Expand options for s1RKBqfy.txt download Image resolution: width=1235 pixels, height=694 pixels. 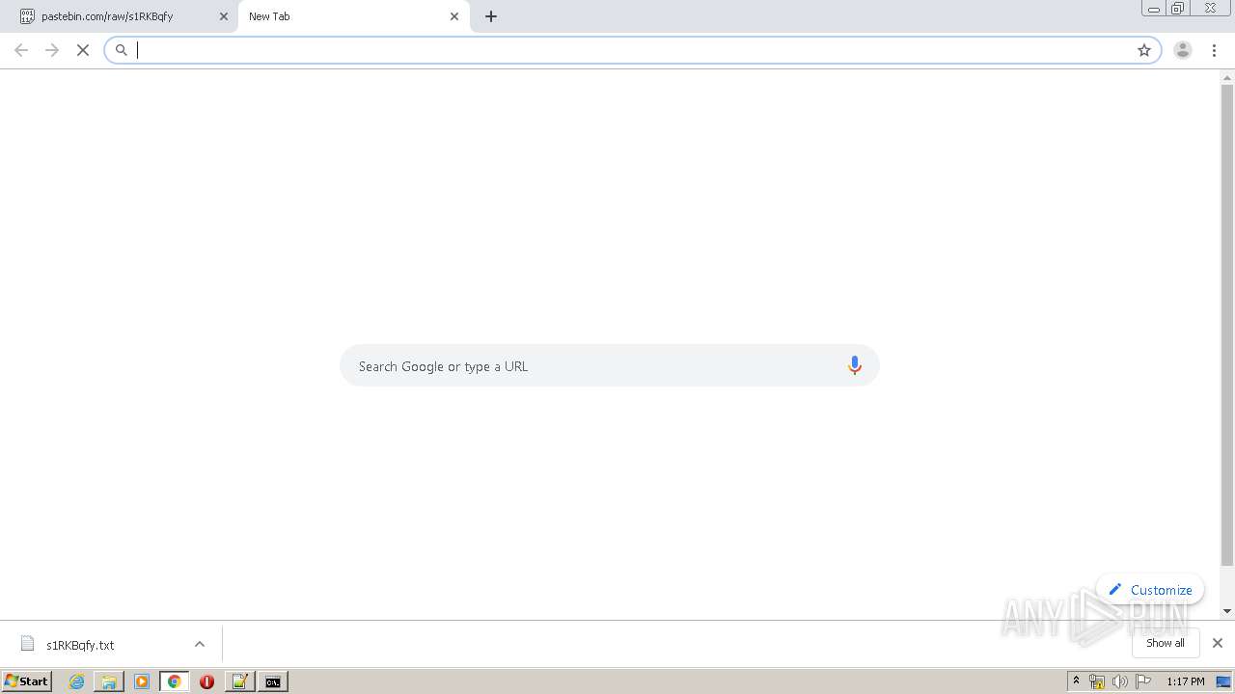click(200, 644)
